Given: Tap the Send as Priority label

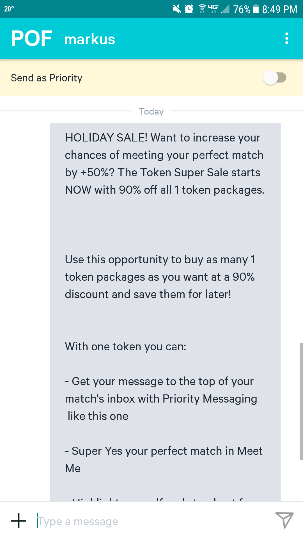Looking at the screenshot, I should (47, 78).
